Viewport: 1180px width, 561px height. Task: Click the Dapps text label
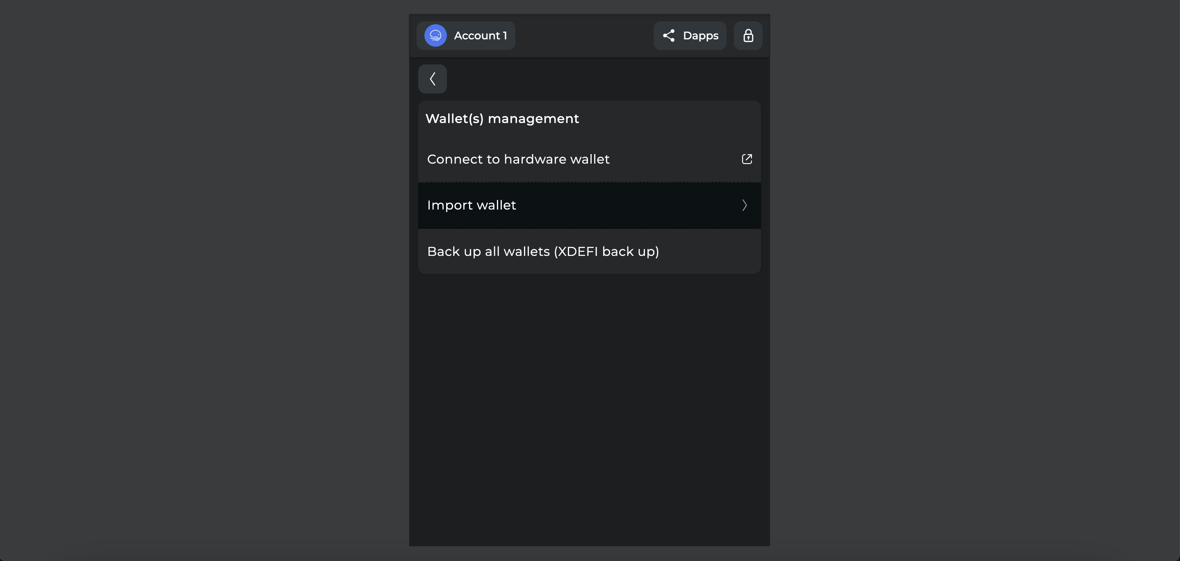point(700,36)
